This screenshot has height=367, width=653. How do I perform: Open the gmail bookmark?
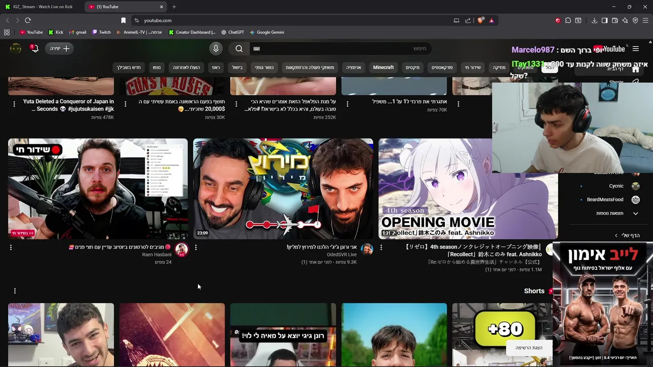coord(78,32)
